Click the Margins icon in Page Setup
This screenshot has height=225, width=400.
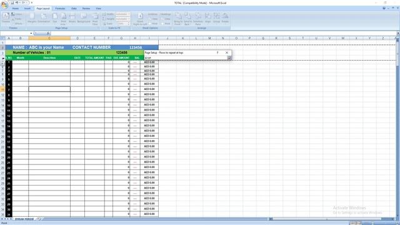(32, 18)
